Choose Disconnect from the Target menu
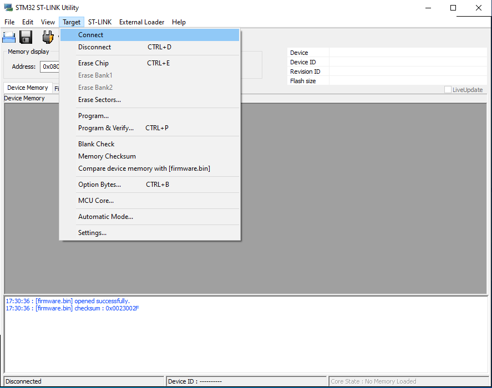The image size is (492, 388). [150, 47]
